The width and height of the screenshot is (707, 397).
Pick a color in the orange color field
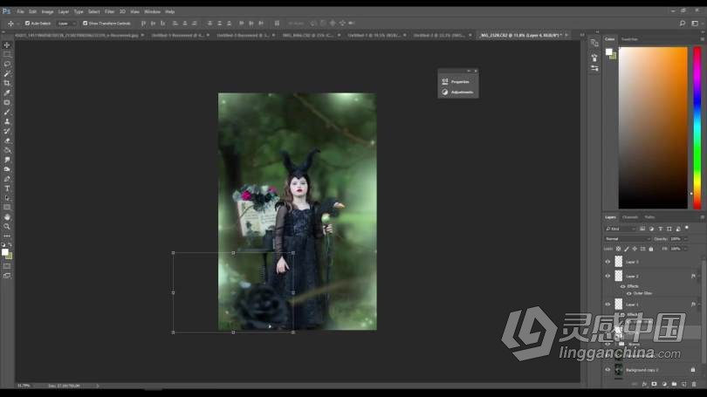coord(653,128)
